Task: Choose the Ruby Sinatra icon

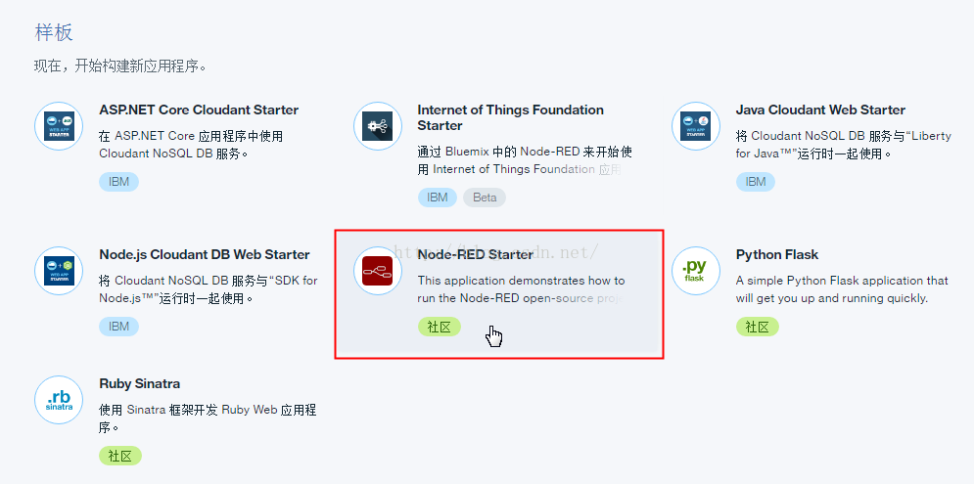Action: [x=59, y=400]
